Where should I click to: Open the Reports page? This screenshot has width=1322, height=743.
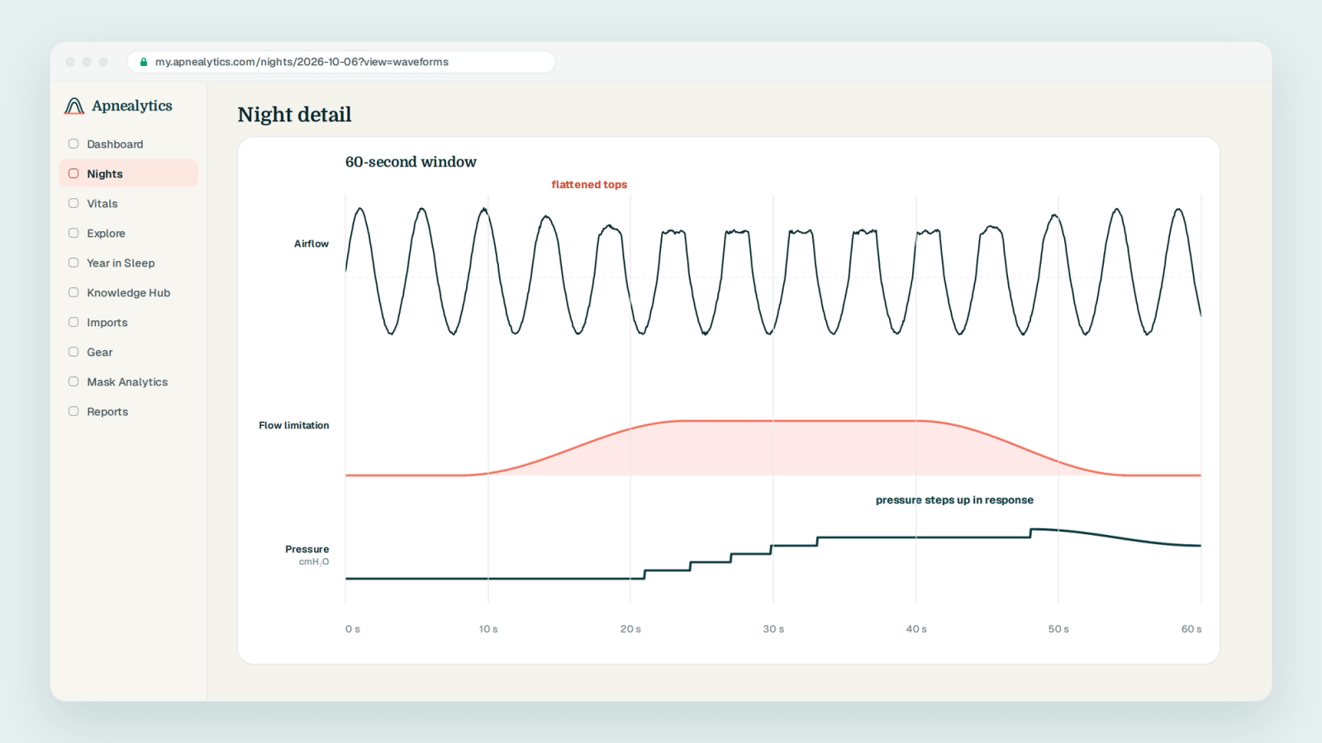128,411
